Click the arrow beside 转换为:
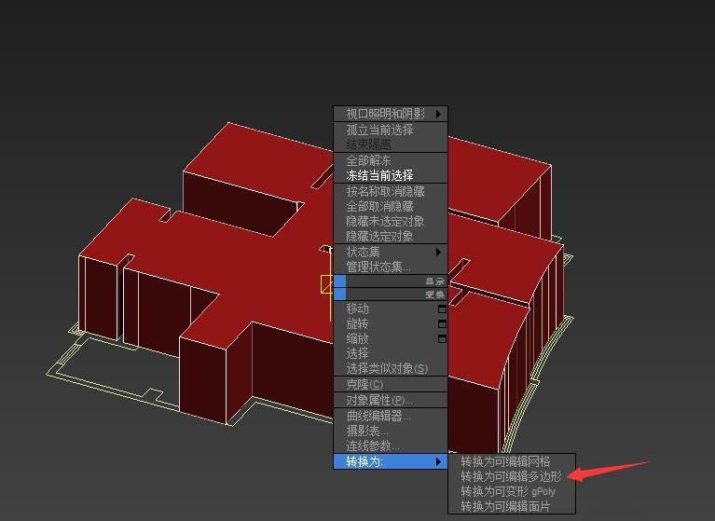 (x=438, y=461)
